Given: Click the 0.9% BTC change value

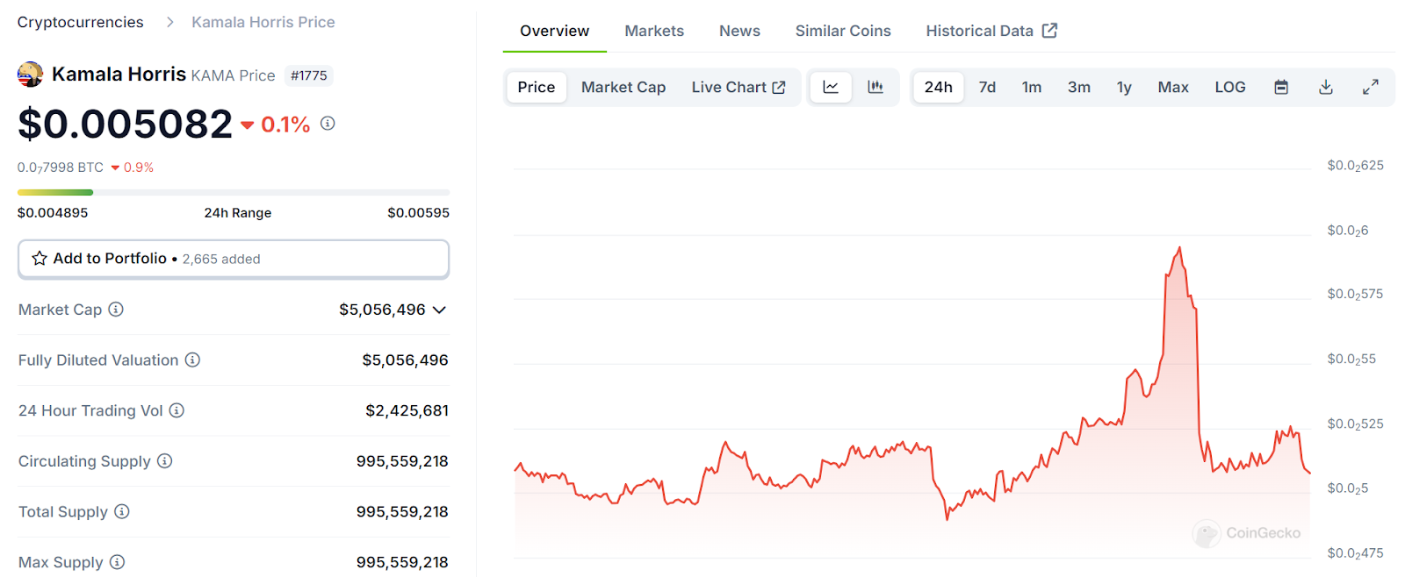Looking at the screenshot, I should (139, 167).
